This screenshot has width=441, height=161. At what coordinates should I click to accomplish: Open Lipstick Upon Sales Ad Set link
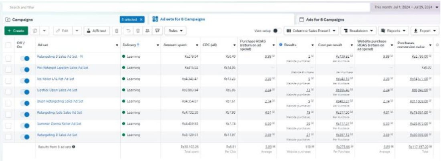tap(57, 90)
